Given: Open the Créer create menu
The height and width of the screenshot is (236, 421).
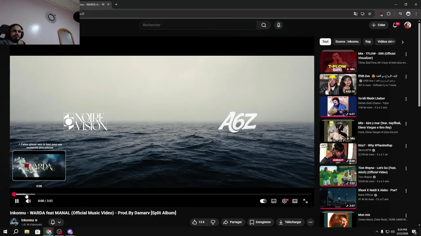Looking at the screenshot, I should point(379,25).
